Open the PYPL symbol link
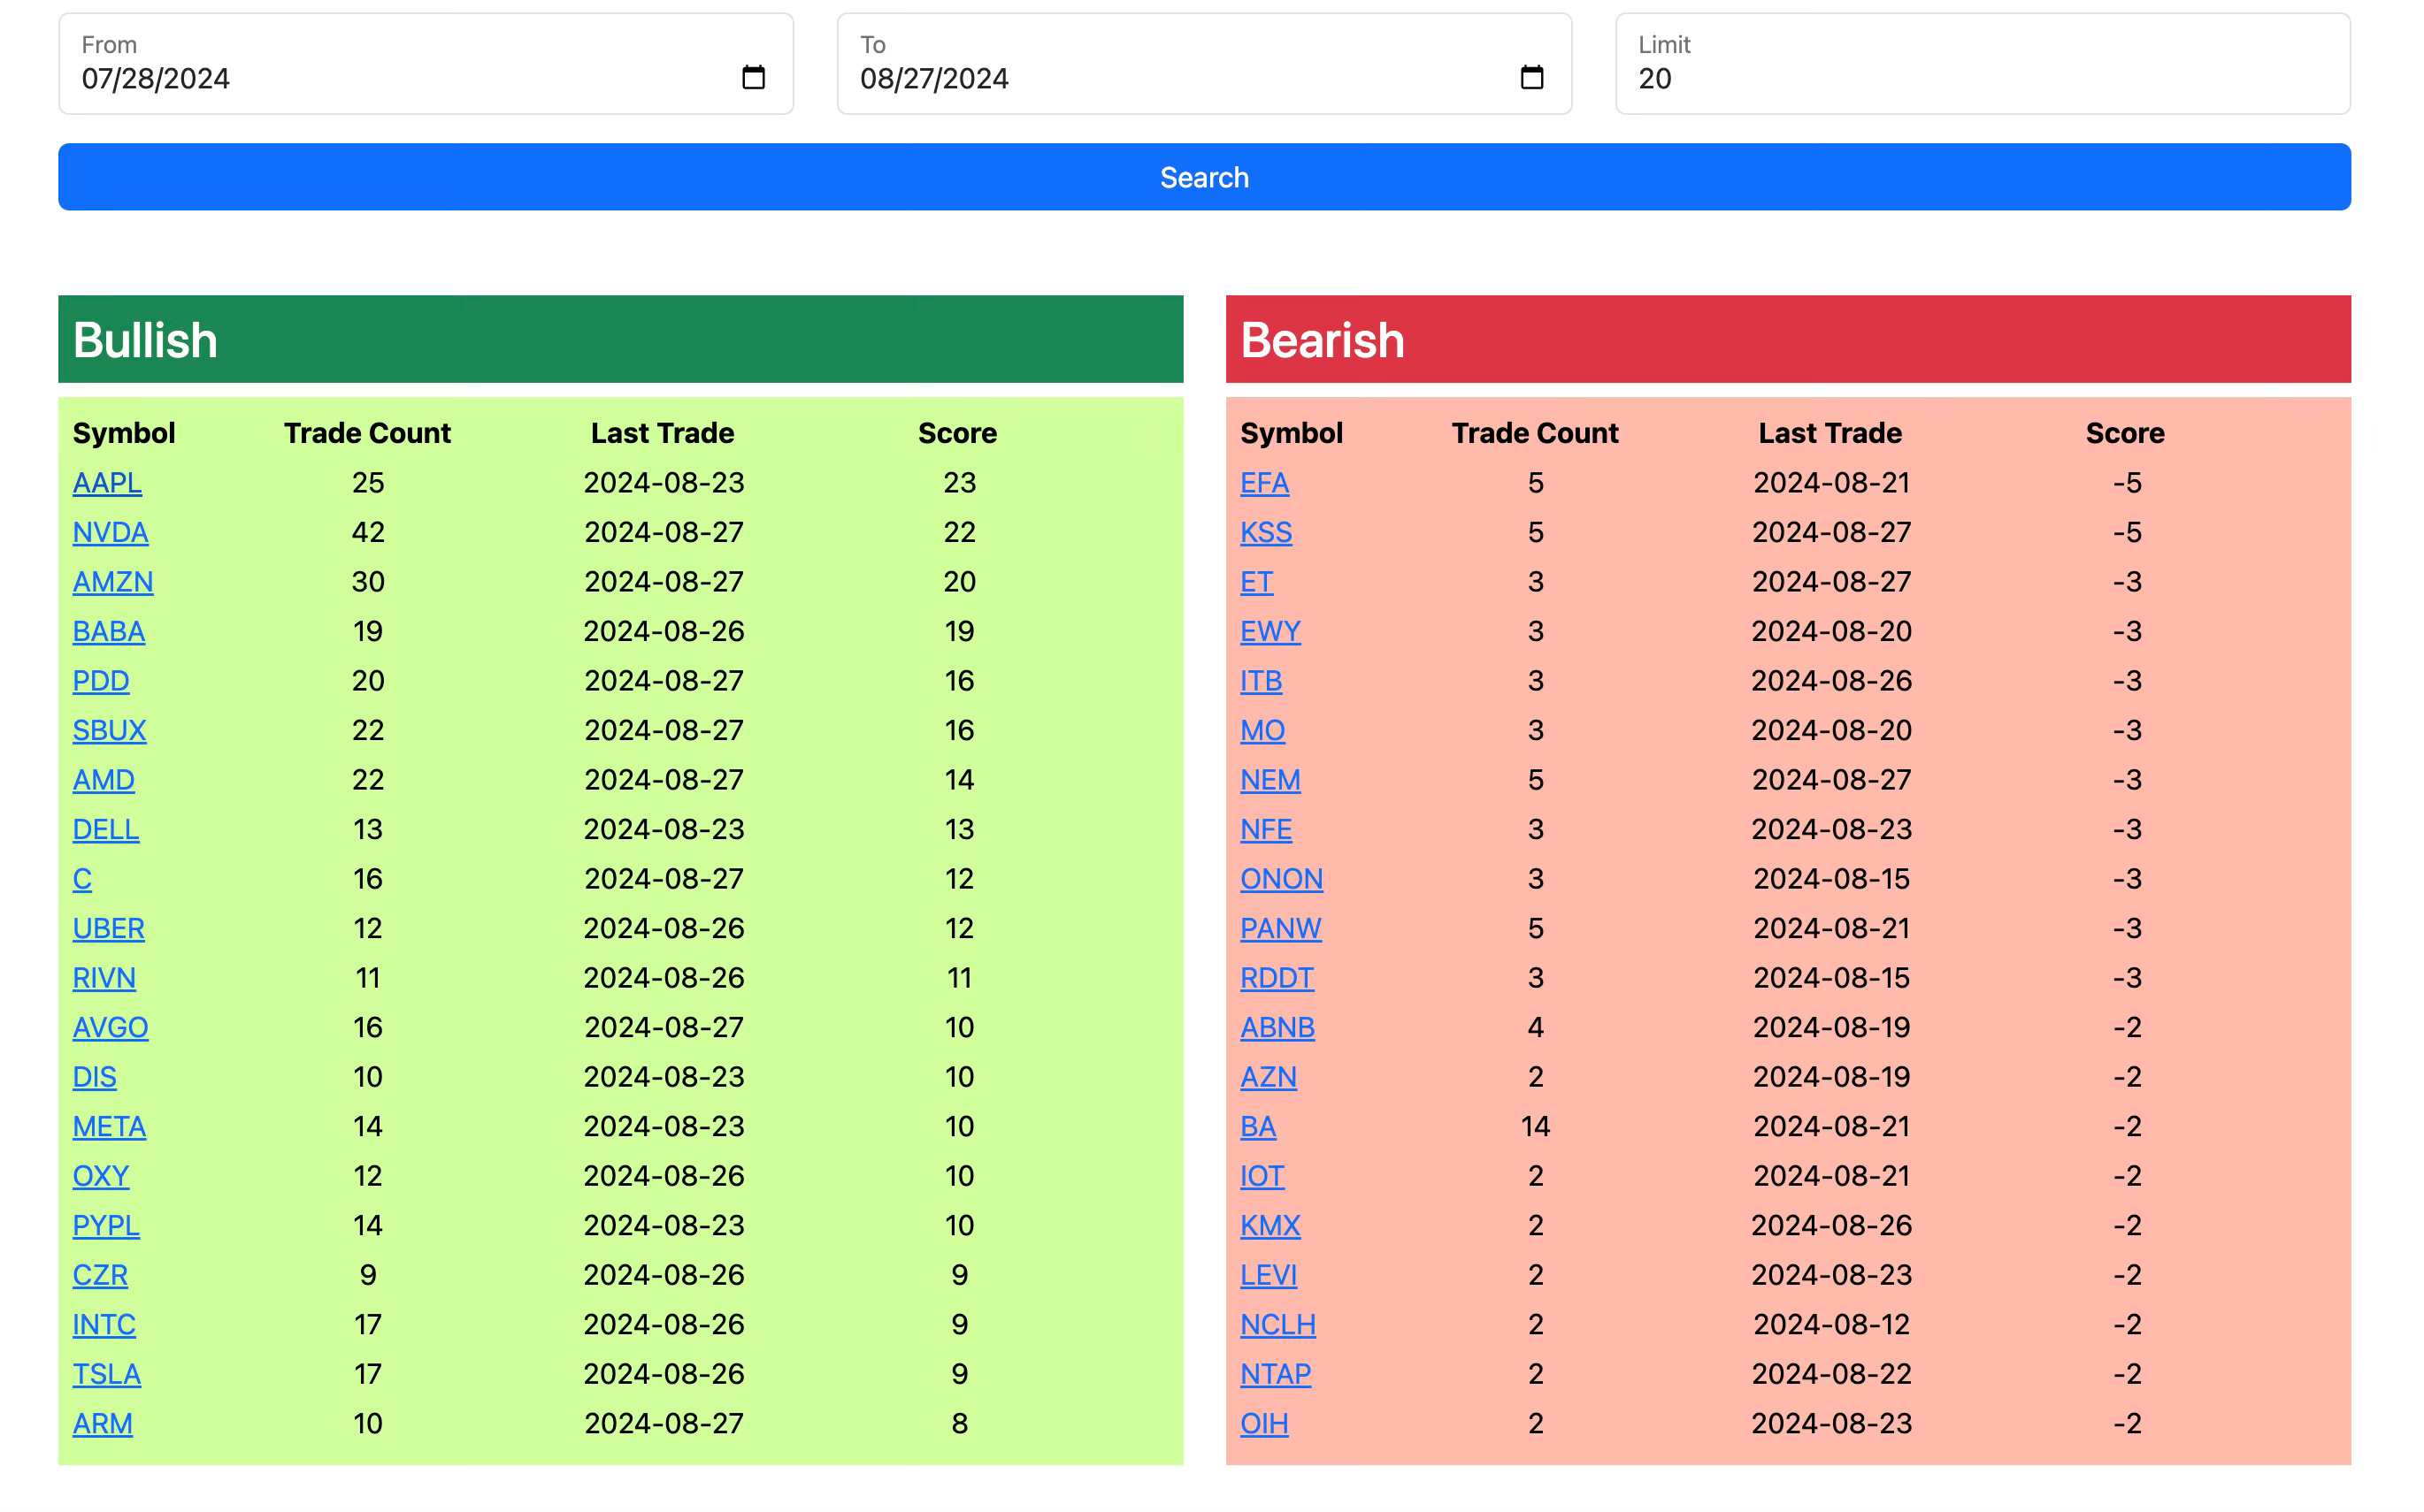Viewport: 2424px width, 1512px height. (106, 1225)
